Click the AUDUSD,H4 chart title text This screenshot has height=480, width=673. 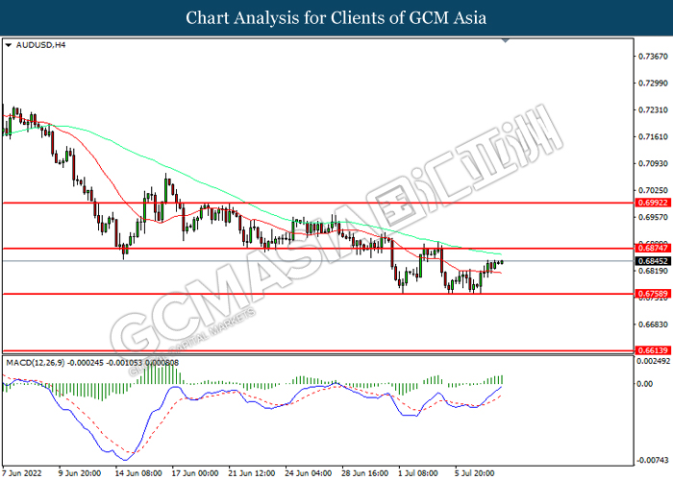pos(40,45)
